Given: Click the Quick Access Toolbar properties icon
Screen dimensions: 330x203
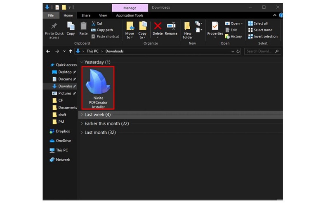Looking at the screenshot, I should pos(57,7).
